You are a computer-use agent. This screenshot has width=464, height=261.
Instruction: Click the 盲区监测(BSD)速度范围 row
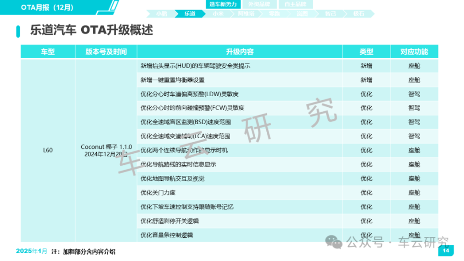[x=240, y=122]
